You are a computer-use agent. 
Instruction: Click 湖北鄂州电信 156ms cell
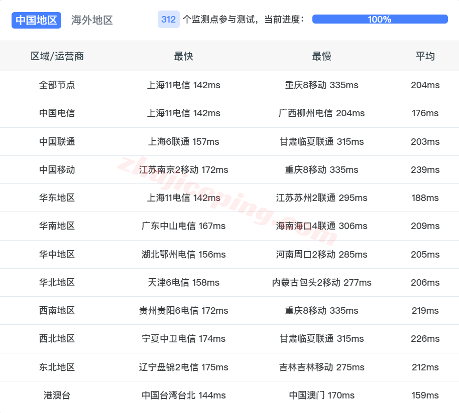183,255
